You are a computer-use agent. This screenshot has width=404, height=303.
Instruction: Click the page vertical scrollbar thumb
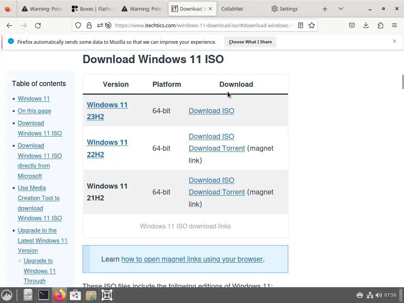(x=402, y=82)
